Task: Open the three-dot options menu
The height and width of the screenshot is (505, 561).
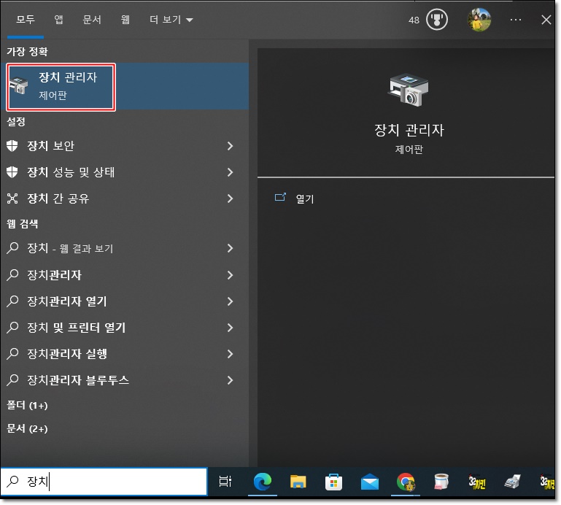Action: [x=515, y=20]
